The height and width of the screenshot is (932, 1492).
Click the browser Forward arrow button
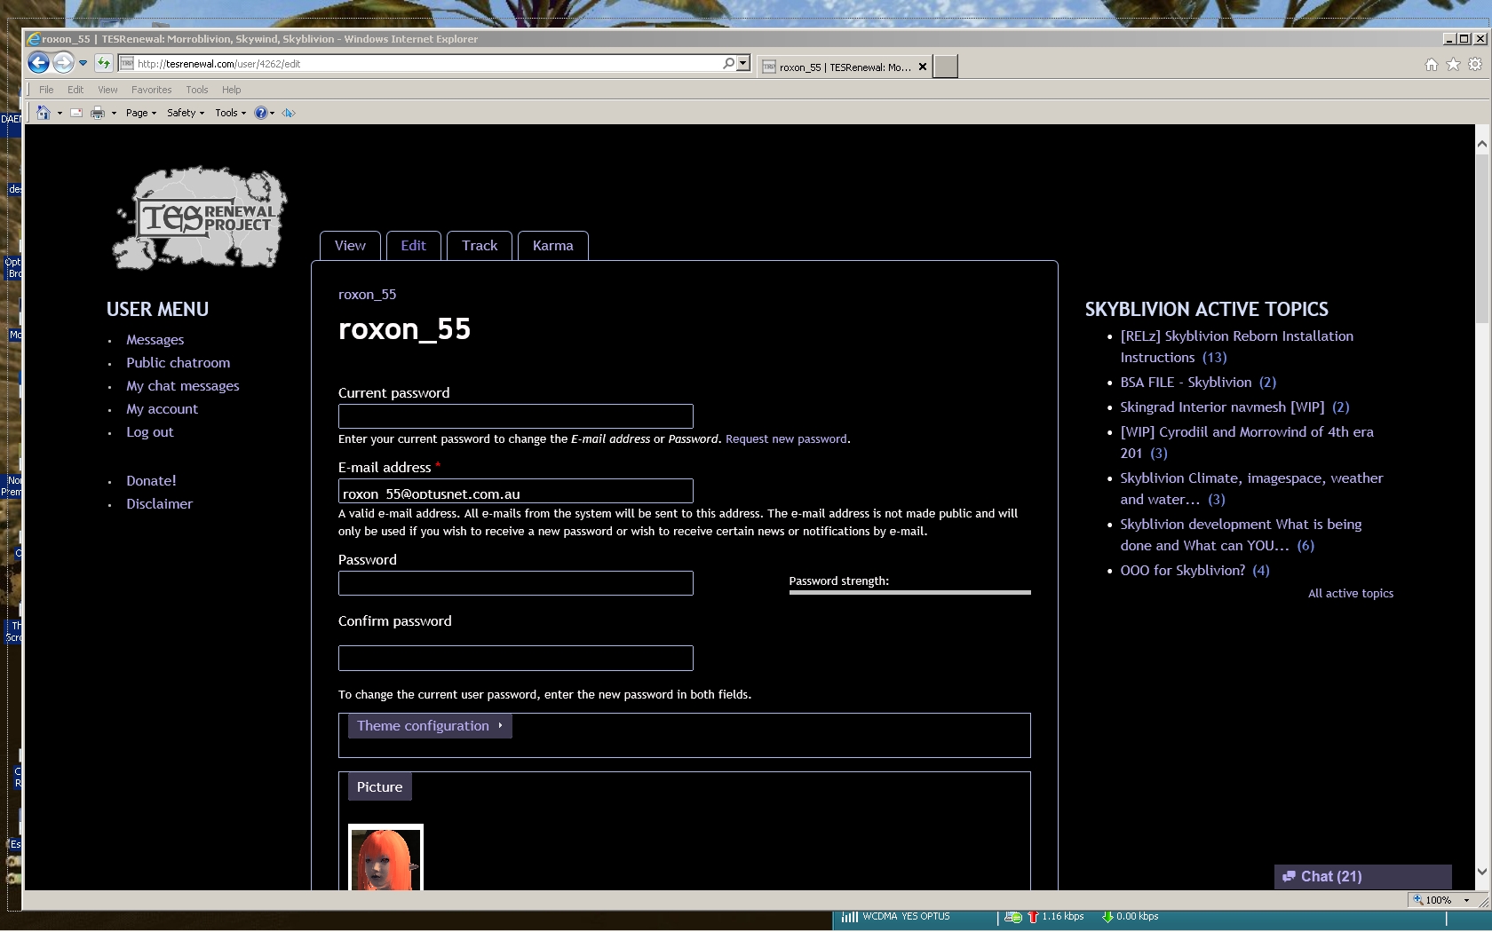click(x=63, y=63)
